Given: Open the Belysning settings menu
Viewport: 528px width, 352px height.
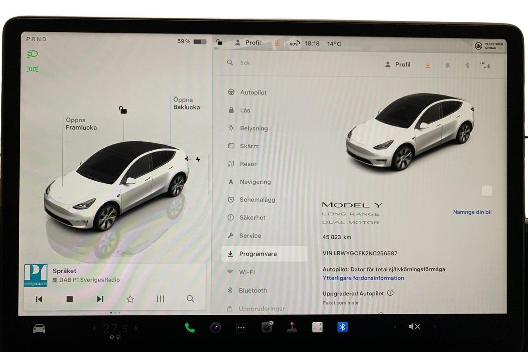Looking at the screenshot, I should 248,128.
